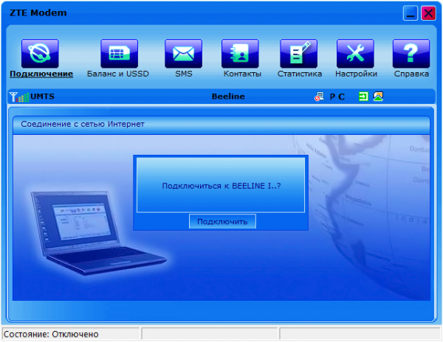The image size is (443, 342).
Task: Select the Справка label
Action: click(x=411, y=74)
